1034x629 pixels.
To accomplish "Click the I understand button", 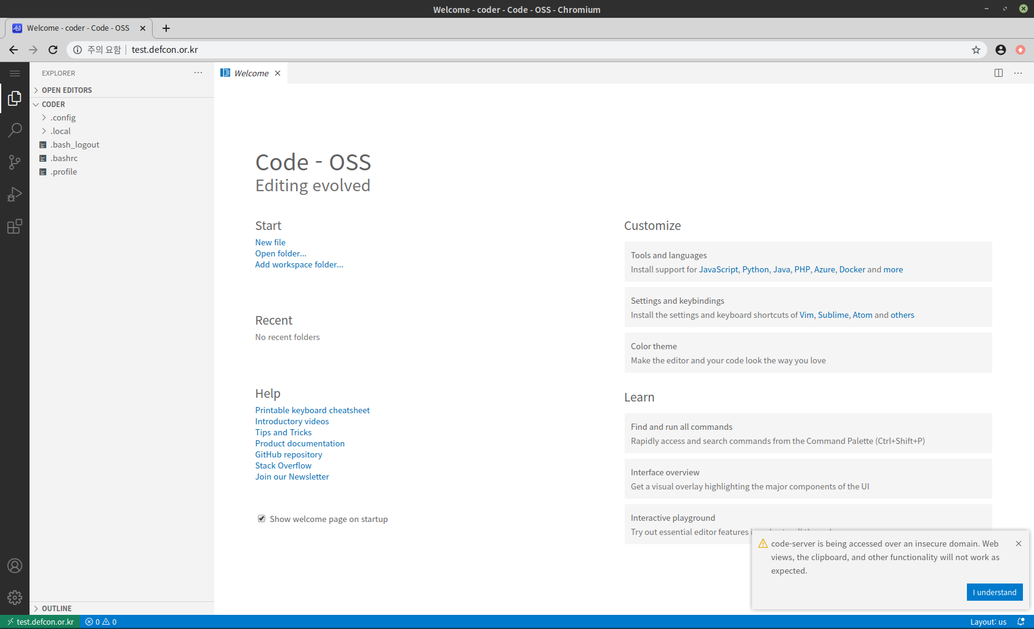I will [995, 592].
